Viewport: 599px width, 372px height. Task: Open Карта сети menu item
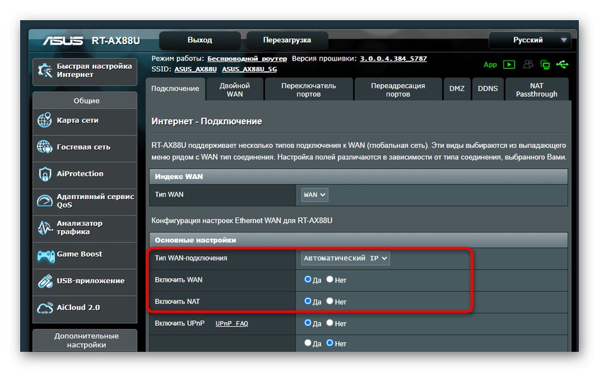pyautogui.click(x=85, y=120)
